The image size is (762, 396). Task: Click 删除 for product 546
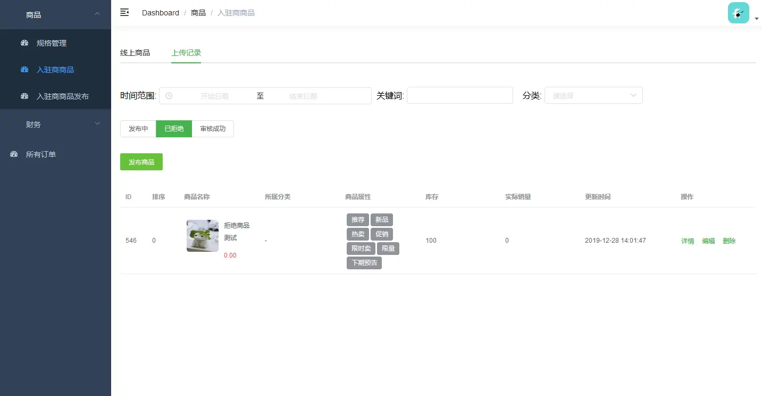tap(729, 241)
